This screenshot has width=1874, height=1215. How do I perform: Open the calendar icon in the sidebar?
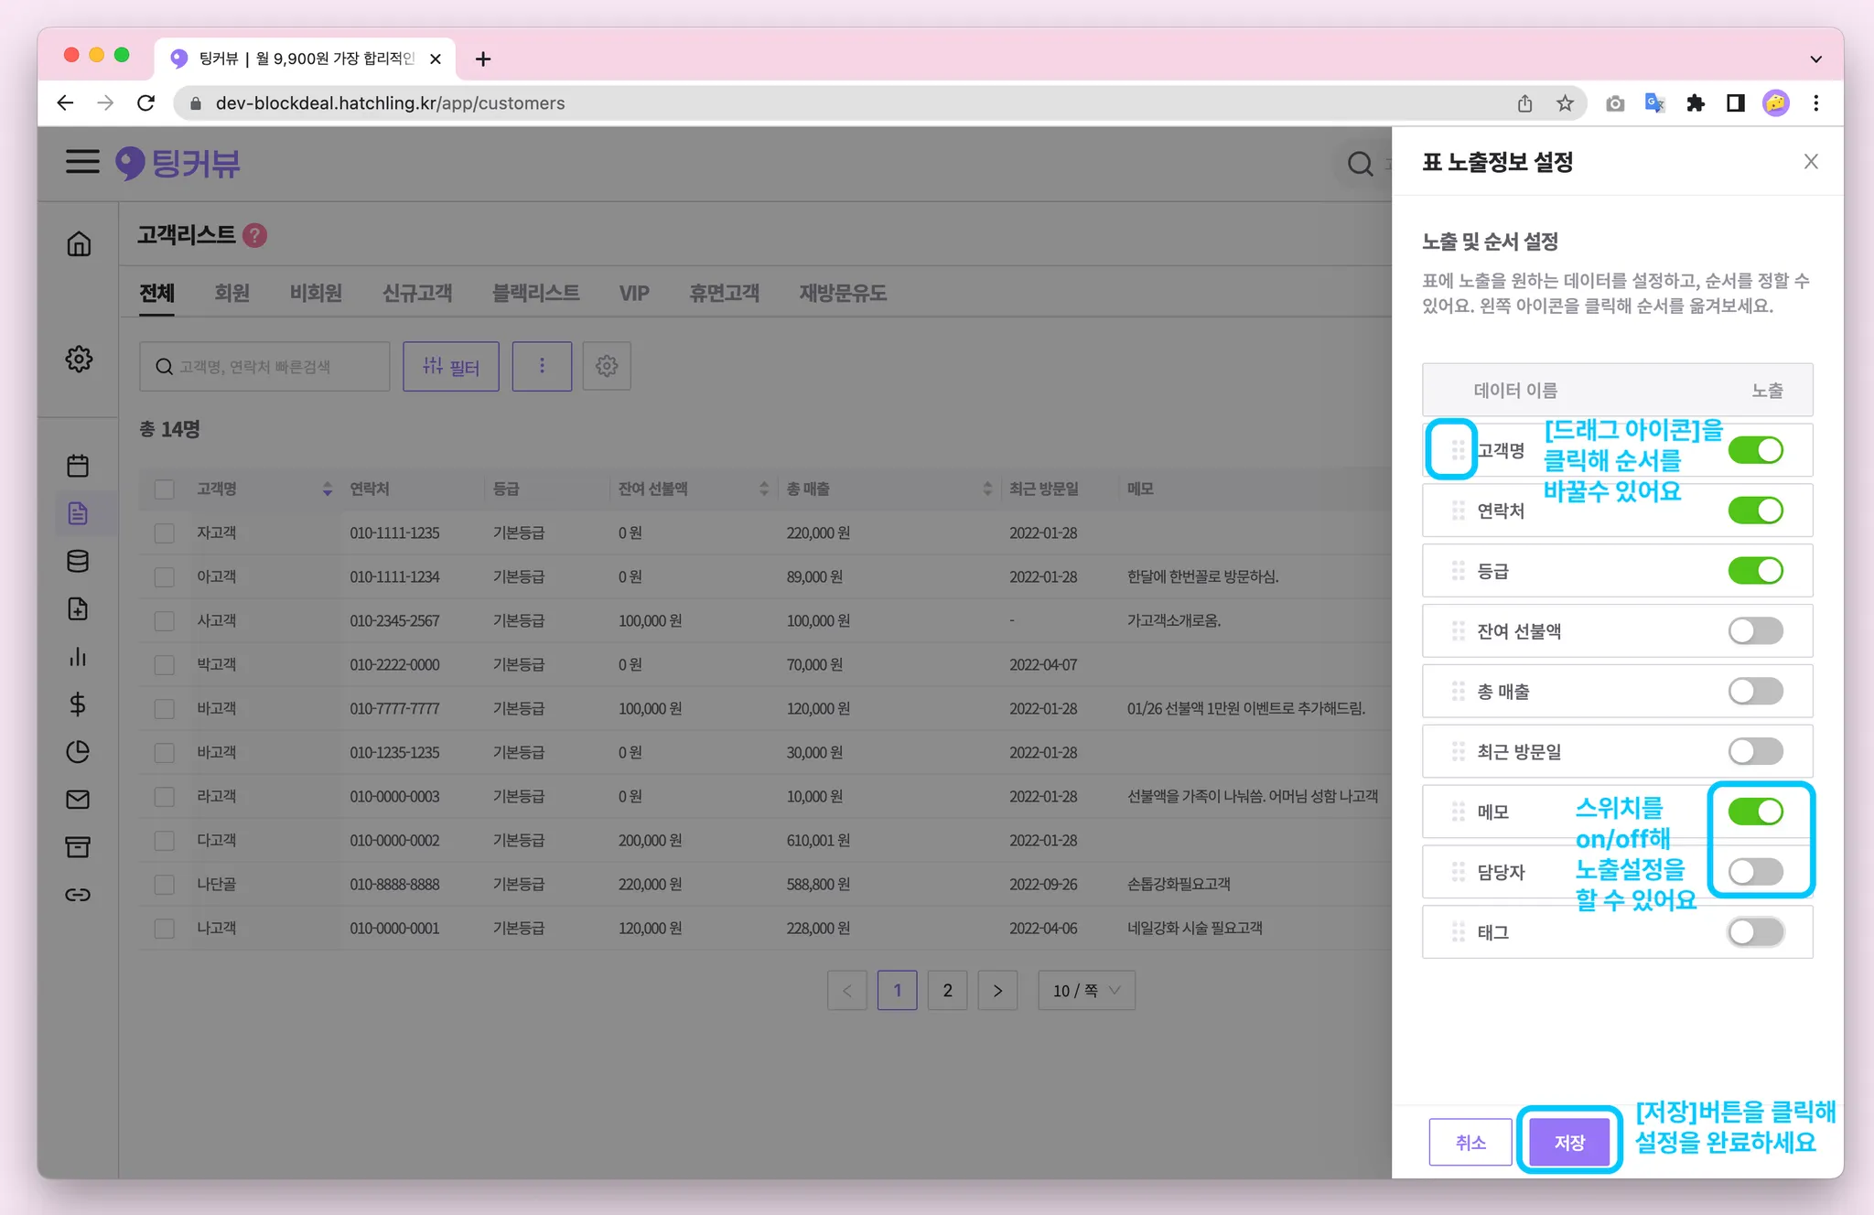coord(78,466)
